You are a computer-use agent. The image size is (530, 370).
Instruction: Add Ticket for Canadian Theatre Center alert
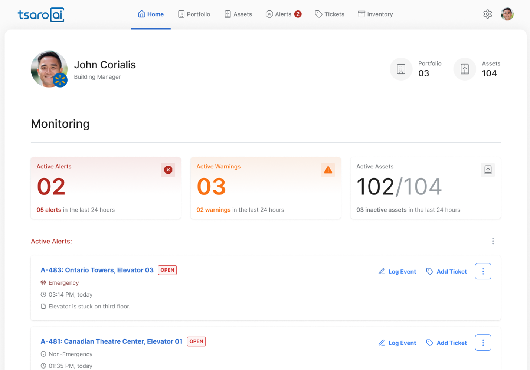point(446,343)
